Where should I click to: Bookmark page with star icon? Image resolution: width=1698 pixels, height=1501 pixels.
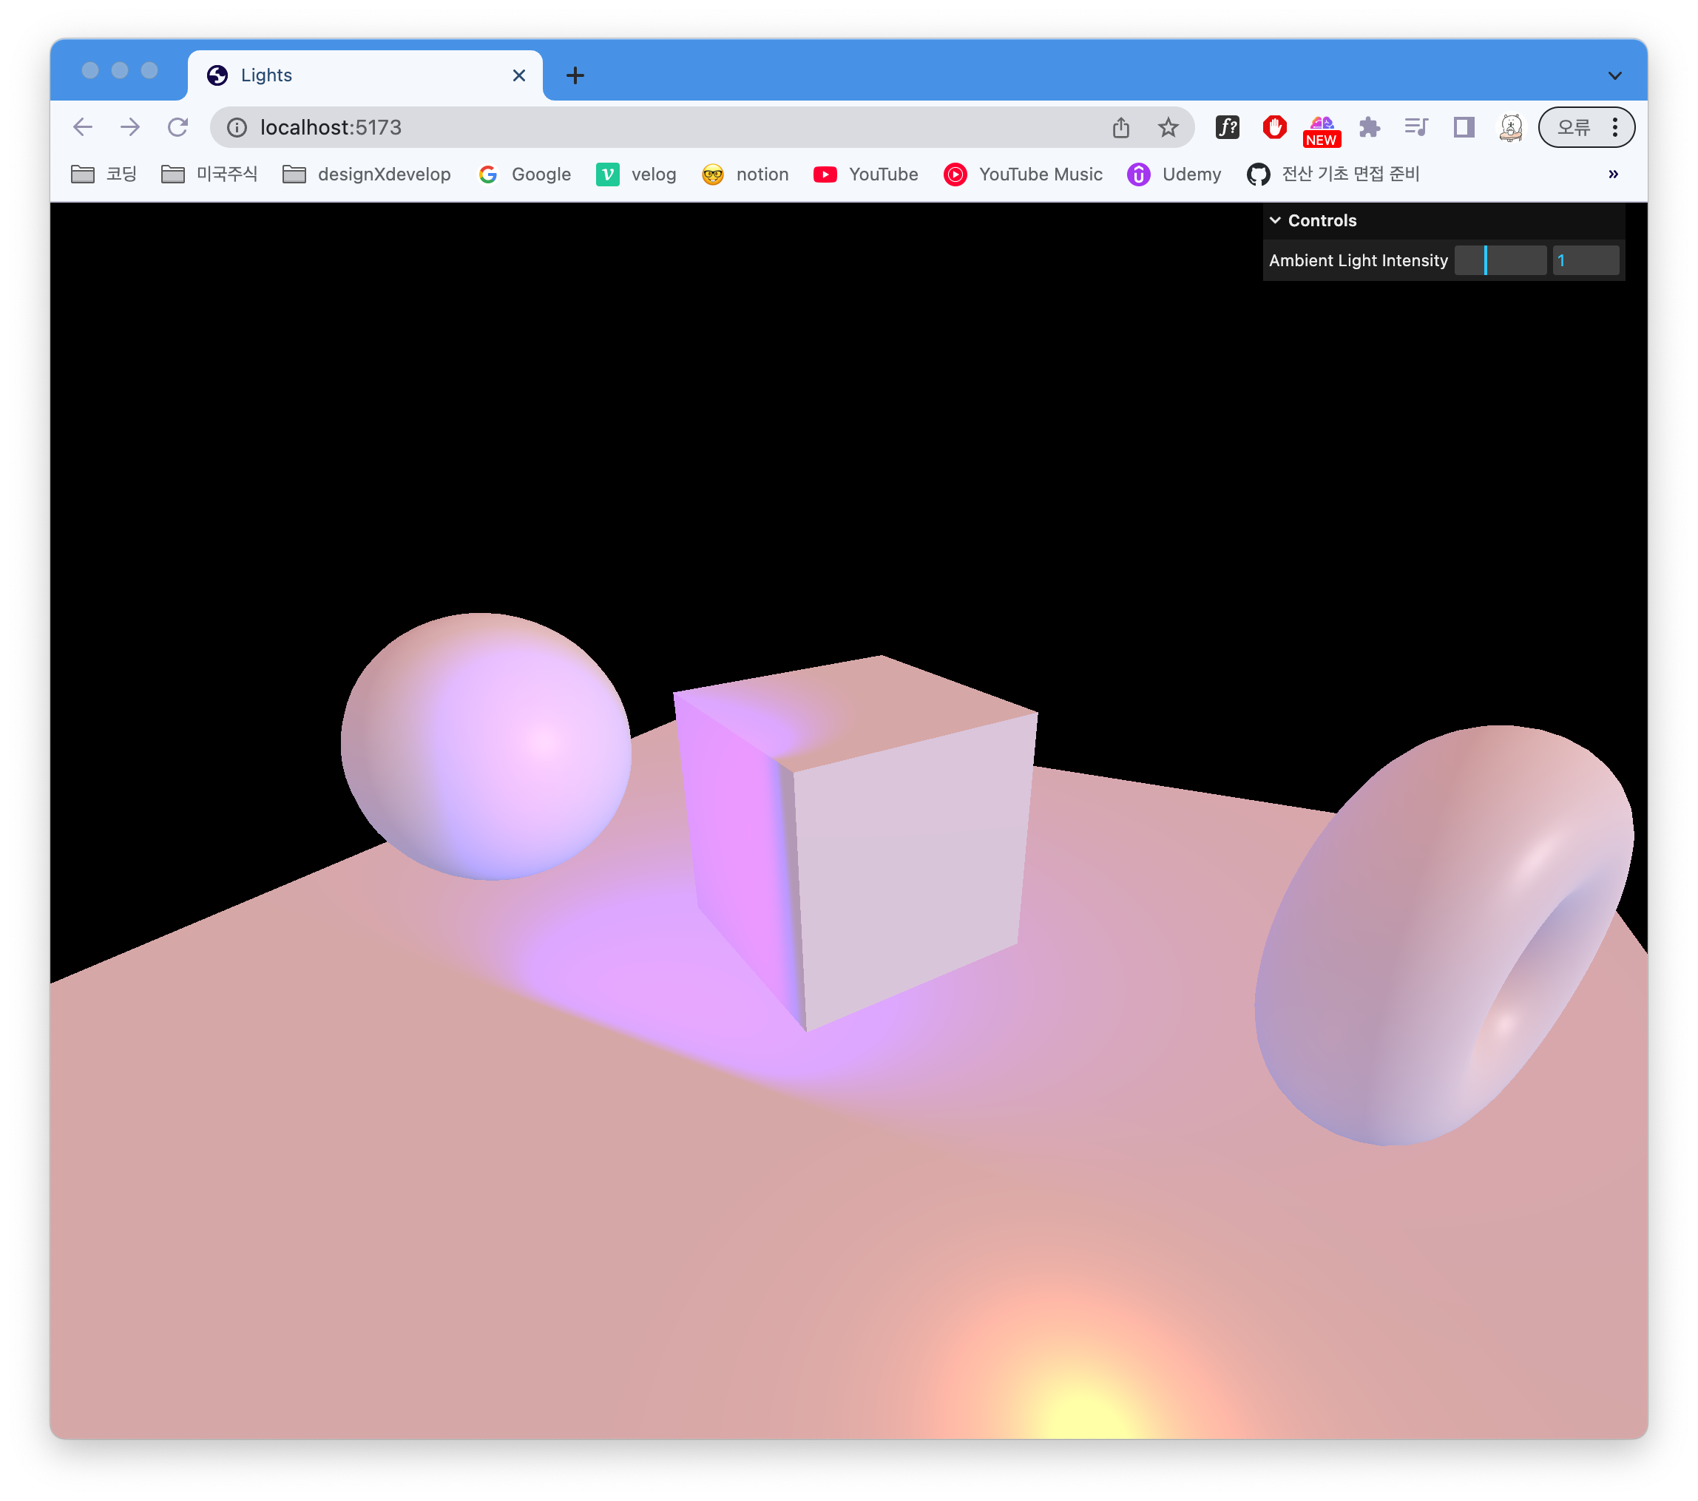click(1168, 127)
